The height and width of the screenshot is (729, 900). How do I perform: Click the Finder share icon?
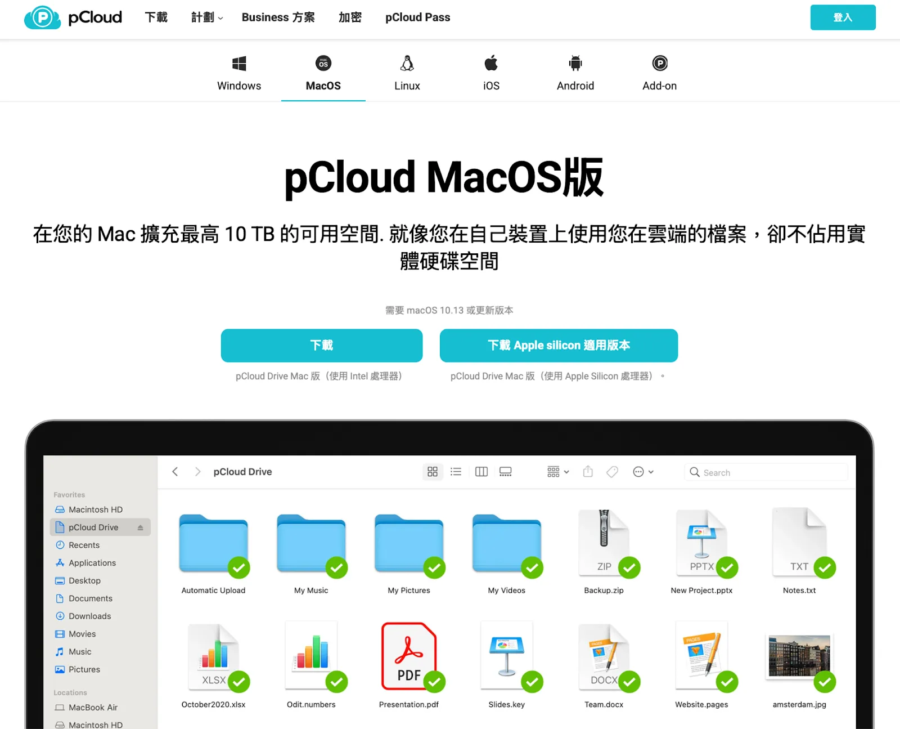click(588, 471)
